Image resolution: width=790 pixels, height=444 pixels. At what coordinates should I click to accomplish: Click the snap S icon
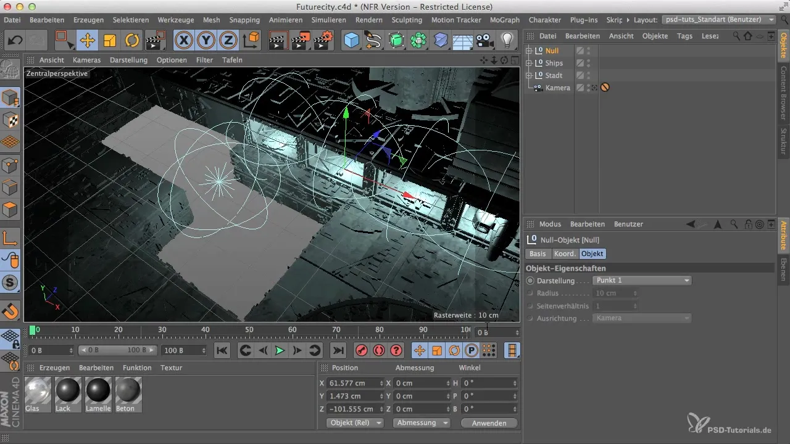pyautogui.click(x=10, y=283)
